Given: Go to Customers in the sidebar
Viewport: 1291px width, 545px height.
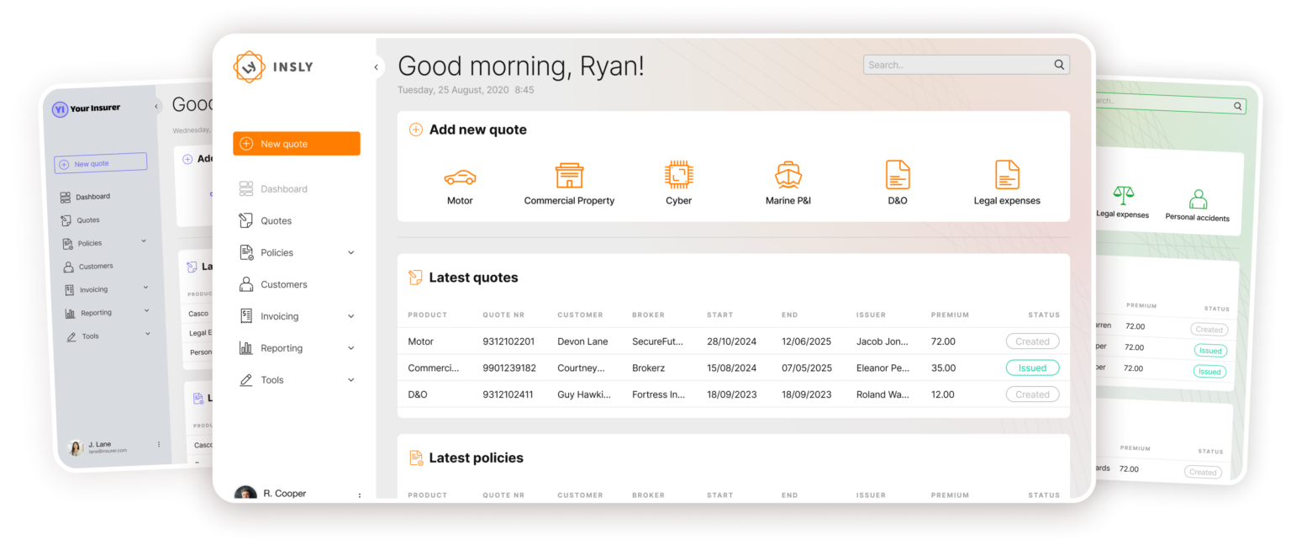Looking at the screenshot, I should coord(283,284).
